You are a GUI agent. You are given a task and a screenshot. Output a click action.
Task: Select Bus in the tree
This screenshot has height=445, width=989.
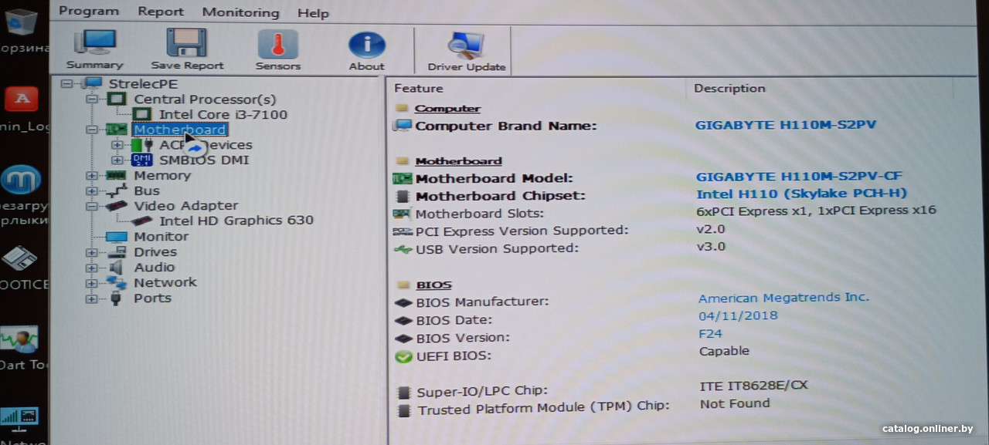pos(147,190)
